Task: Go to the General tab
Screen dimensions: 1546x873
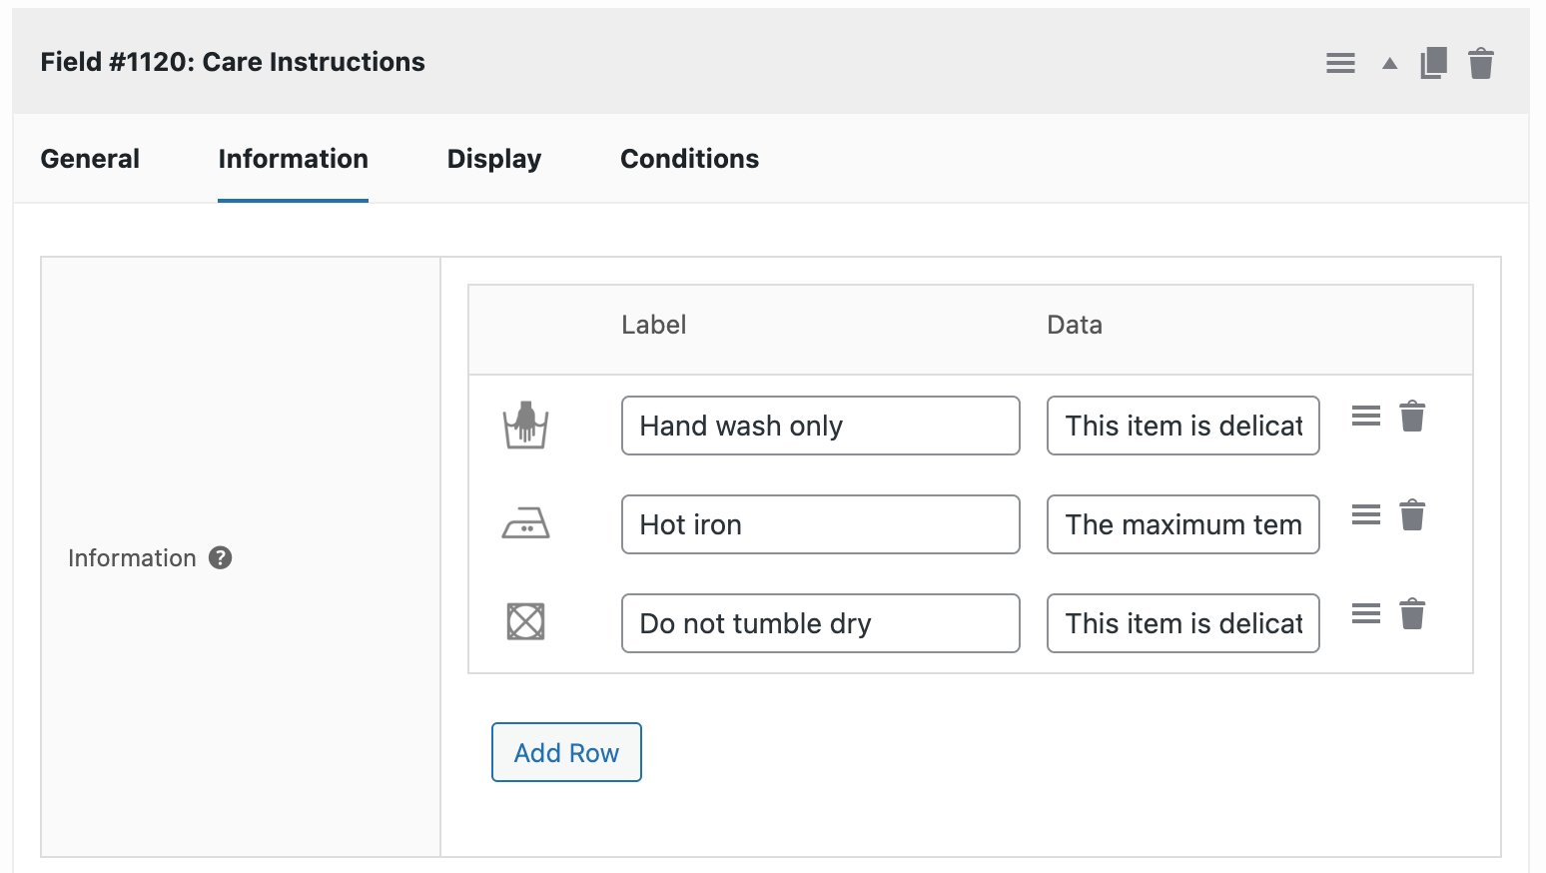Action: coord(90,158)
